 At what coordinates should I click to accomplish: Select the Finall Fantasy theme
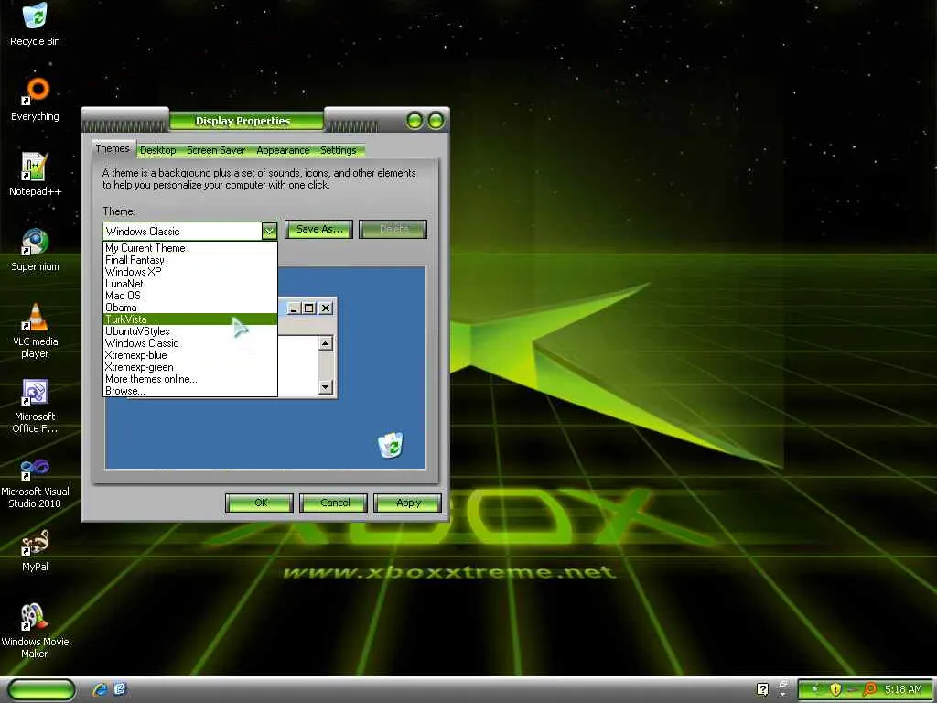tap(190, 259)
